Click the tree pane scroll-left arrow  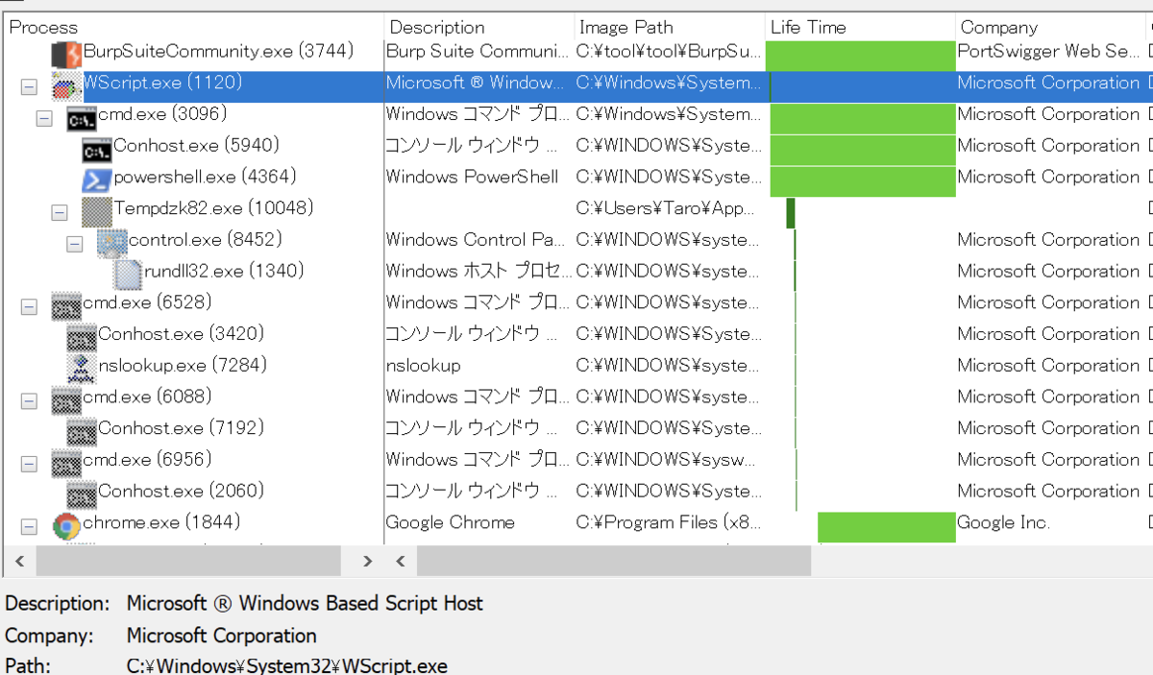pos(18,561)
